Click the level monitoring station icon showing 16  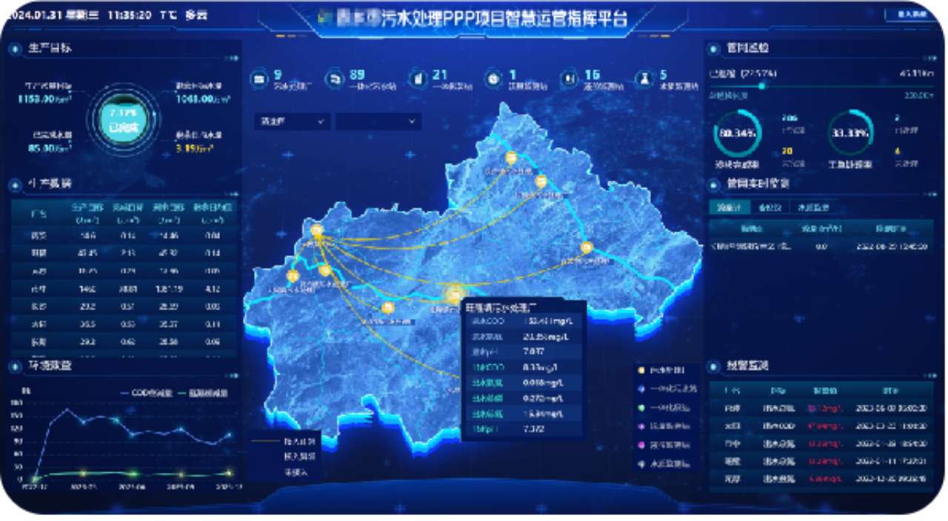point(569,78)
